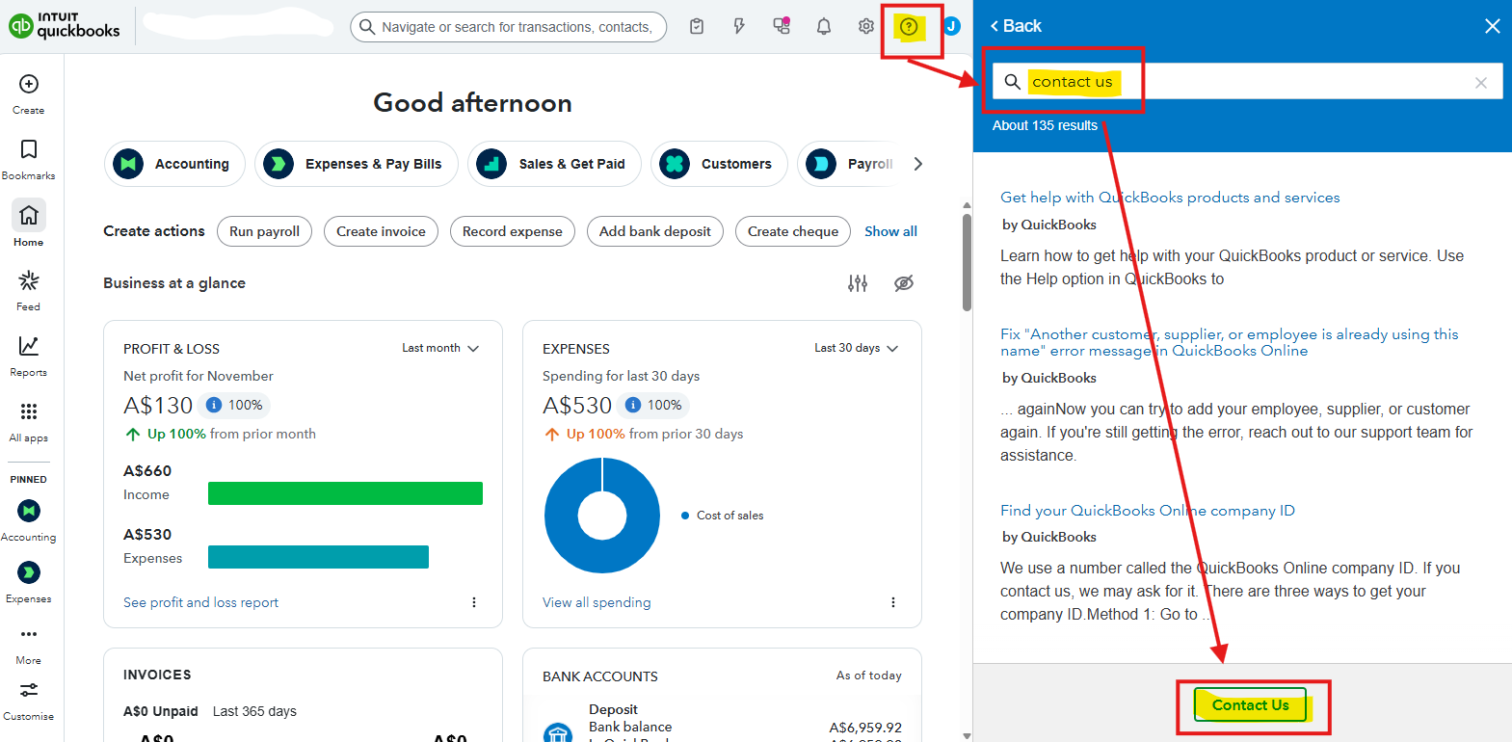Toggle privacy eye icon in Business at a glance
The width and height of the screenshot is (1512, 742).
[x=903, y=283]
